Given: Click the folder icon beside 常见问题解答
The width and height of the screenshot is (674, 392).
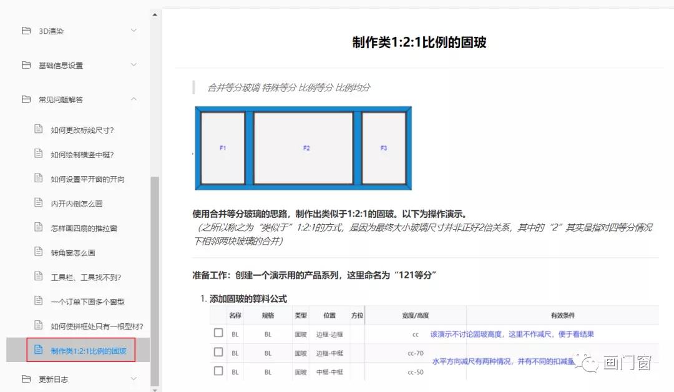Looking at the screenshot, I should [26, 99].
